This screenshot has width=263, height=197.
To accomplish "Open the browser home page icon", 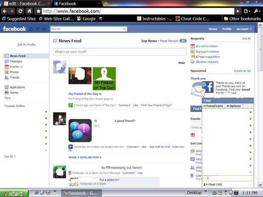I will [x=29, y=11].
